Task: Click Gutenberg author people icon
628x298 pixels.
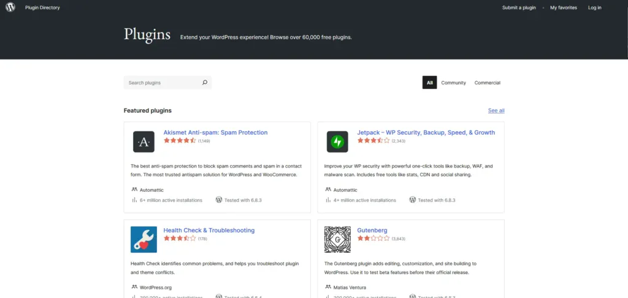Action: (x=328, y=287)
